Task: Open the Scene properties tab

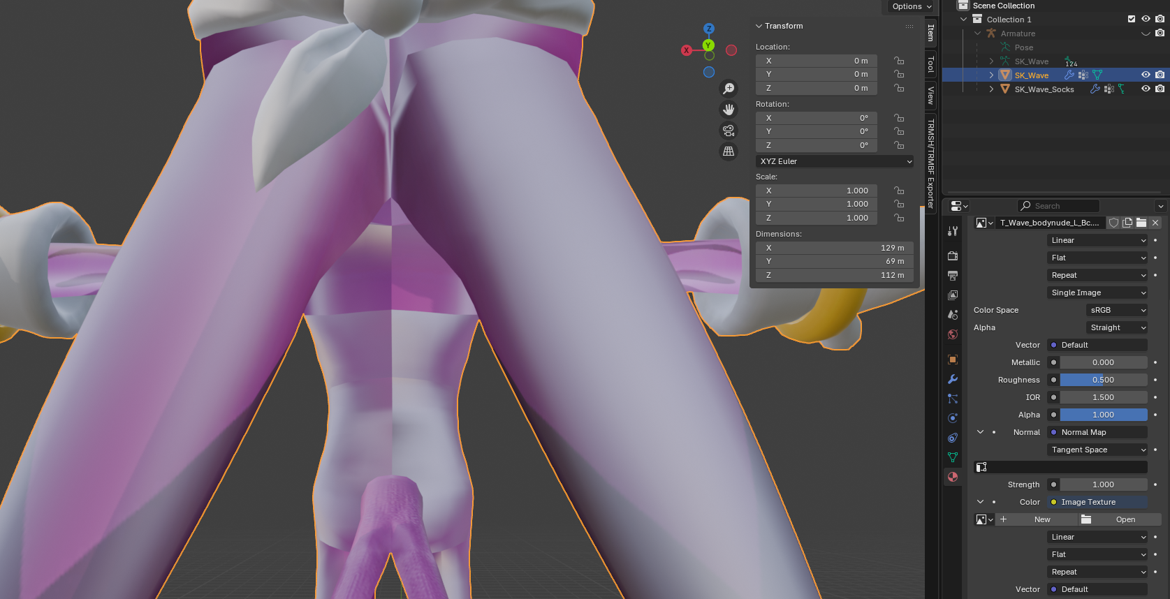Action: pyautogui.click(x=953, y=315)
